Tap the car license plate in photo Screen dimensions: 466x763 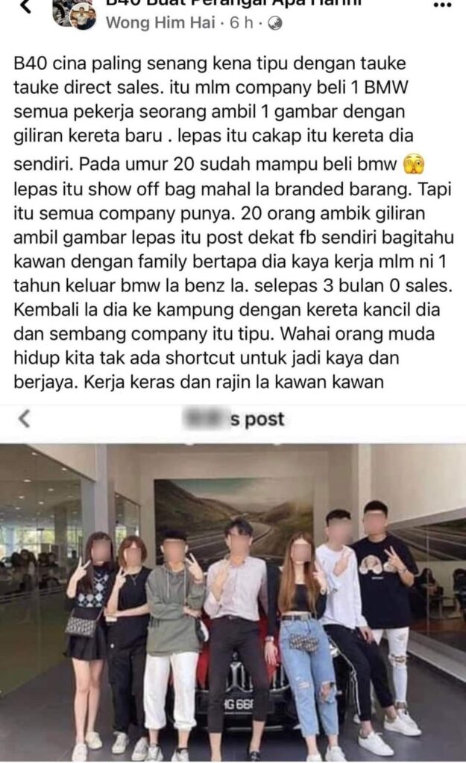pos(238,703)
